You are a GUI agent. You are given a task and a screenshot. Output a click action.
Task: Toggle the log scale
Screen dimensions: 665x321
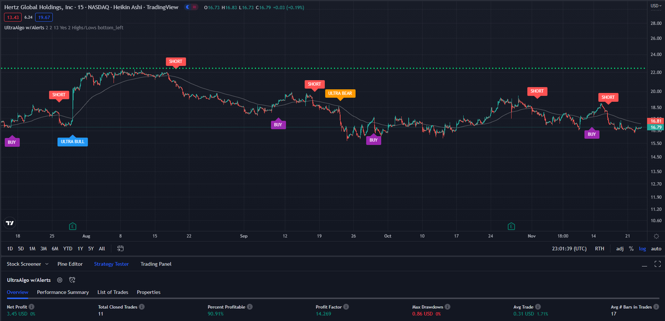click(642, 249)
